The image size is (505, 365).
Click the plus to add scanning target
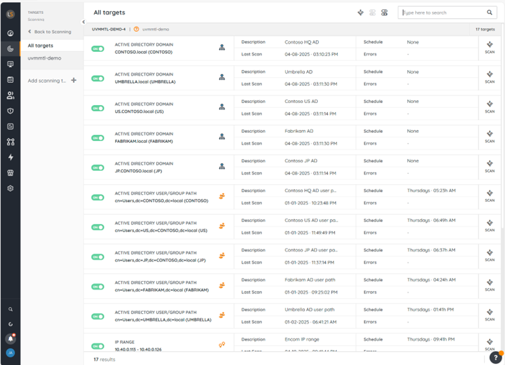[x=74, y=80]
